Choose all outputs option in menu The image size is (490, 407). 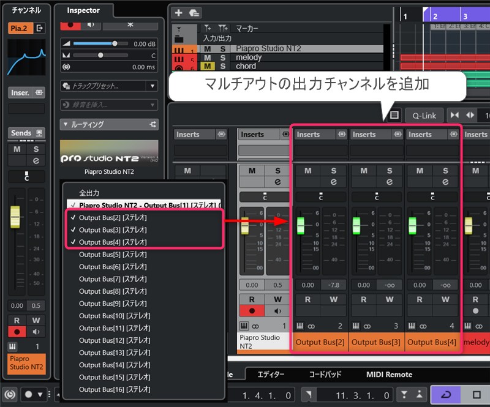coord(89,193)
